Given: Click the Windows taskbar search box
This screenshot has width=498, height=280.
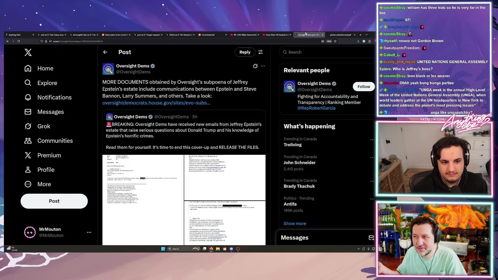Looking at the screenshot, I should coord(184,249).
